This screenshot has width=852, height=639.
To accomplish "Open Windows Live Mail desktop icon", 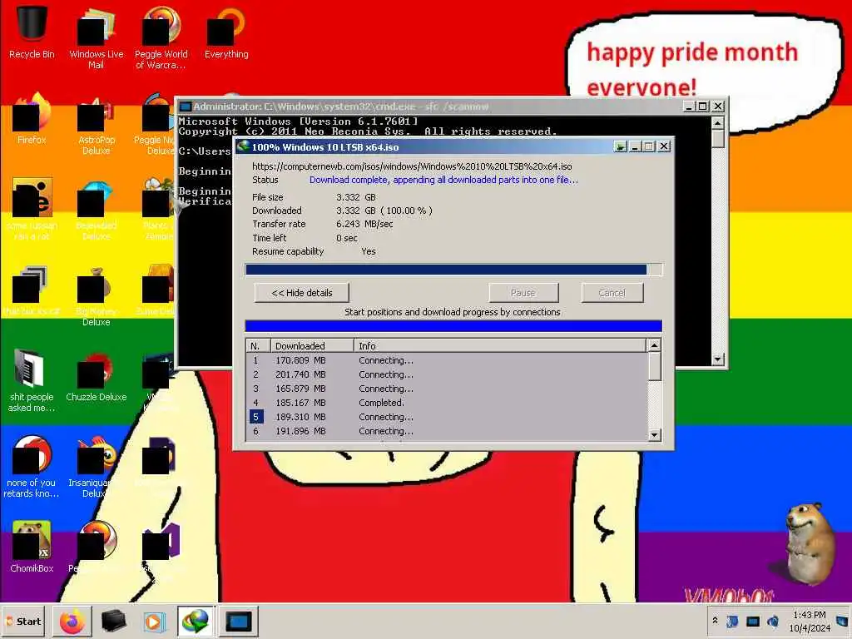I will click(x=97, y=37).
